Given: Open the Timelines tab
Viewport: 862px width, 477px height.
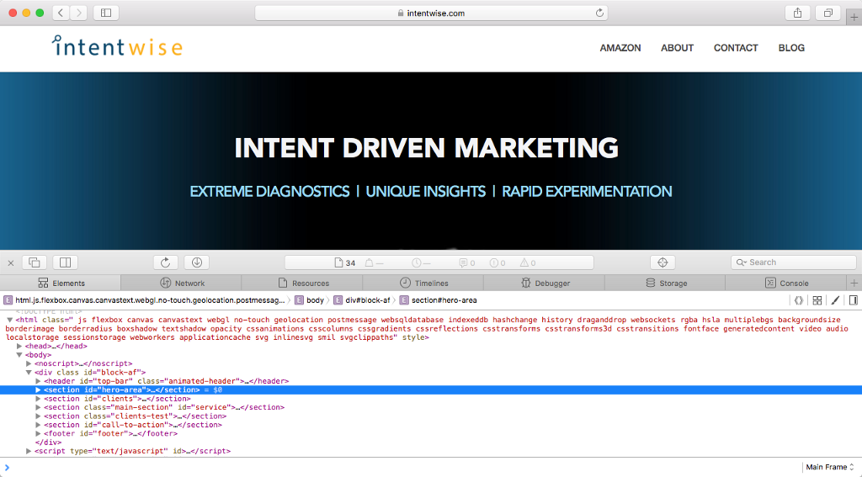Looking at the screenshot, I should [423, 283].
